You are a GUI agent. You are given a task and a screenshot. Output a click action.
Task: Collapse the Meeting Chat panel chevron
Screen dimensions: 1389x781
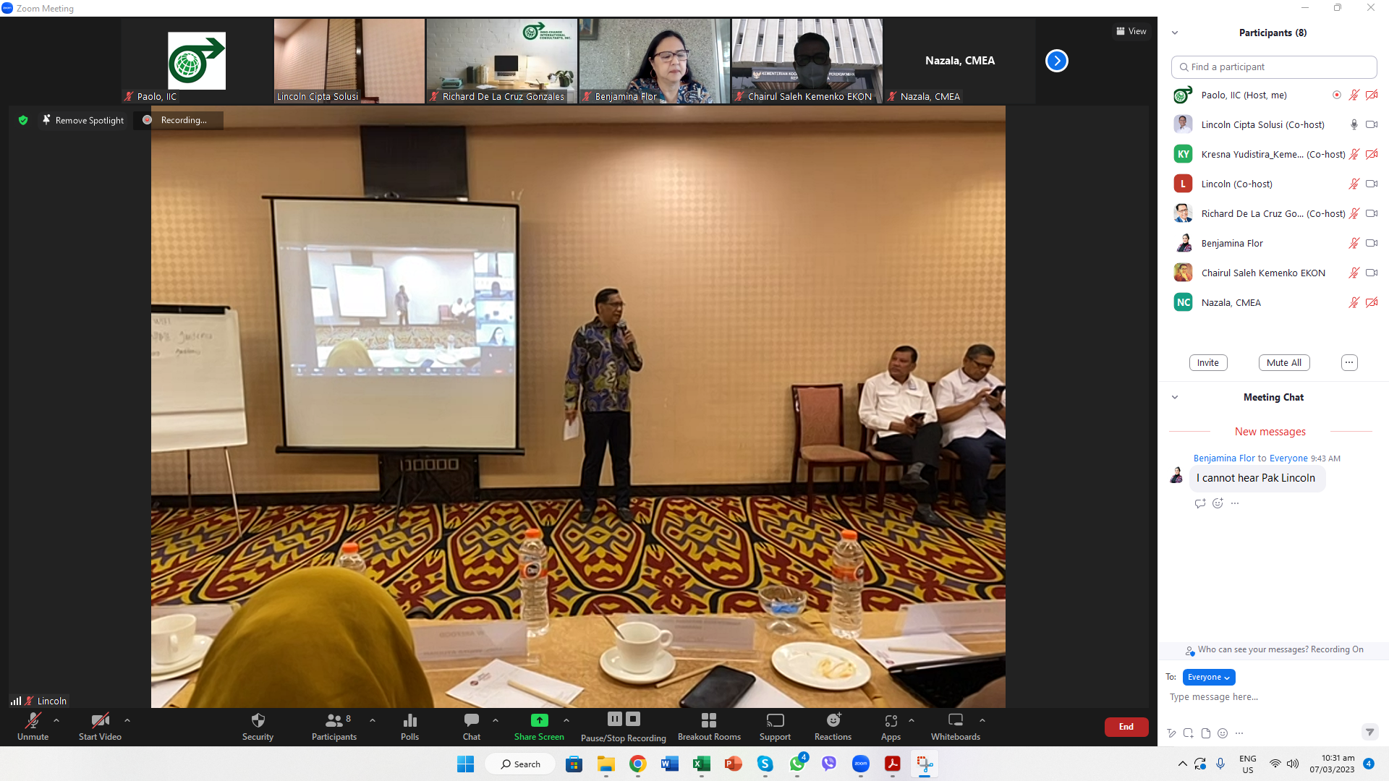click(x=1175, y=397)
